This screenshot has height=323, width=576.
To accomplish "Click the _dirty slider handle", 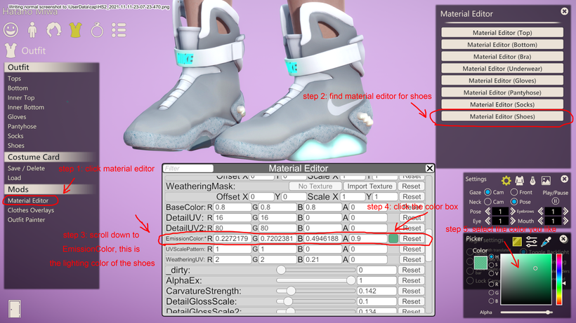I will click(x=281, y=270).
